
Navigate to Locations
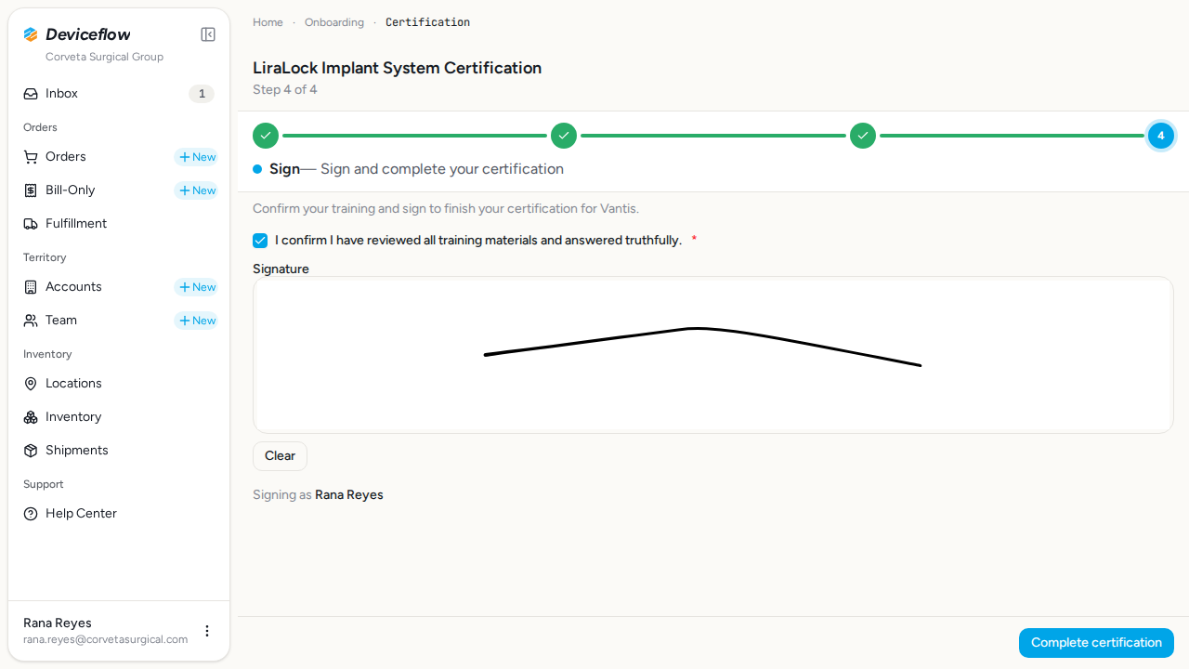pyautogui.click(x=119, y=384)
